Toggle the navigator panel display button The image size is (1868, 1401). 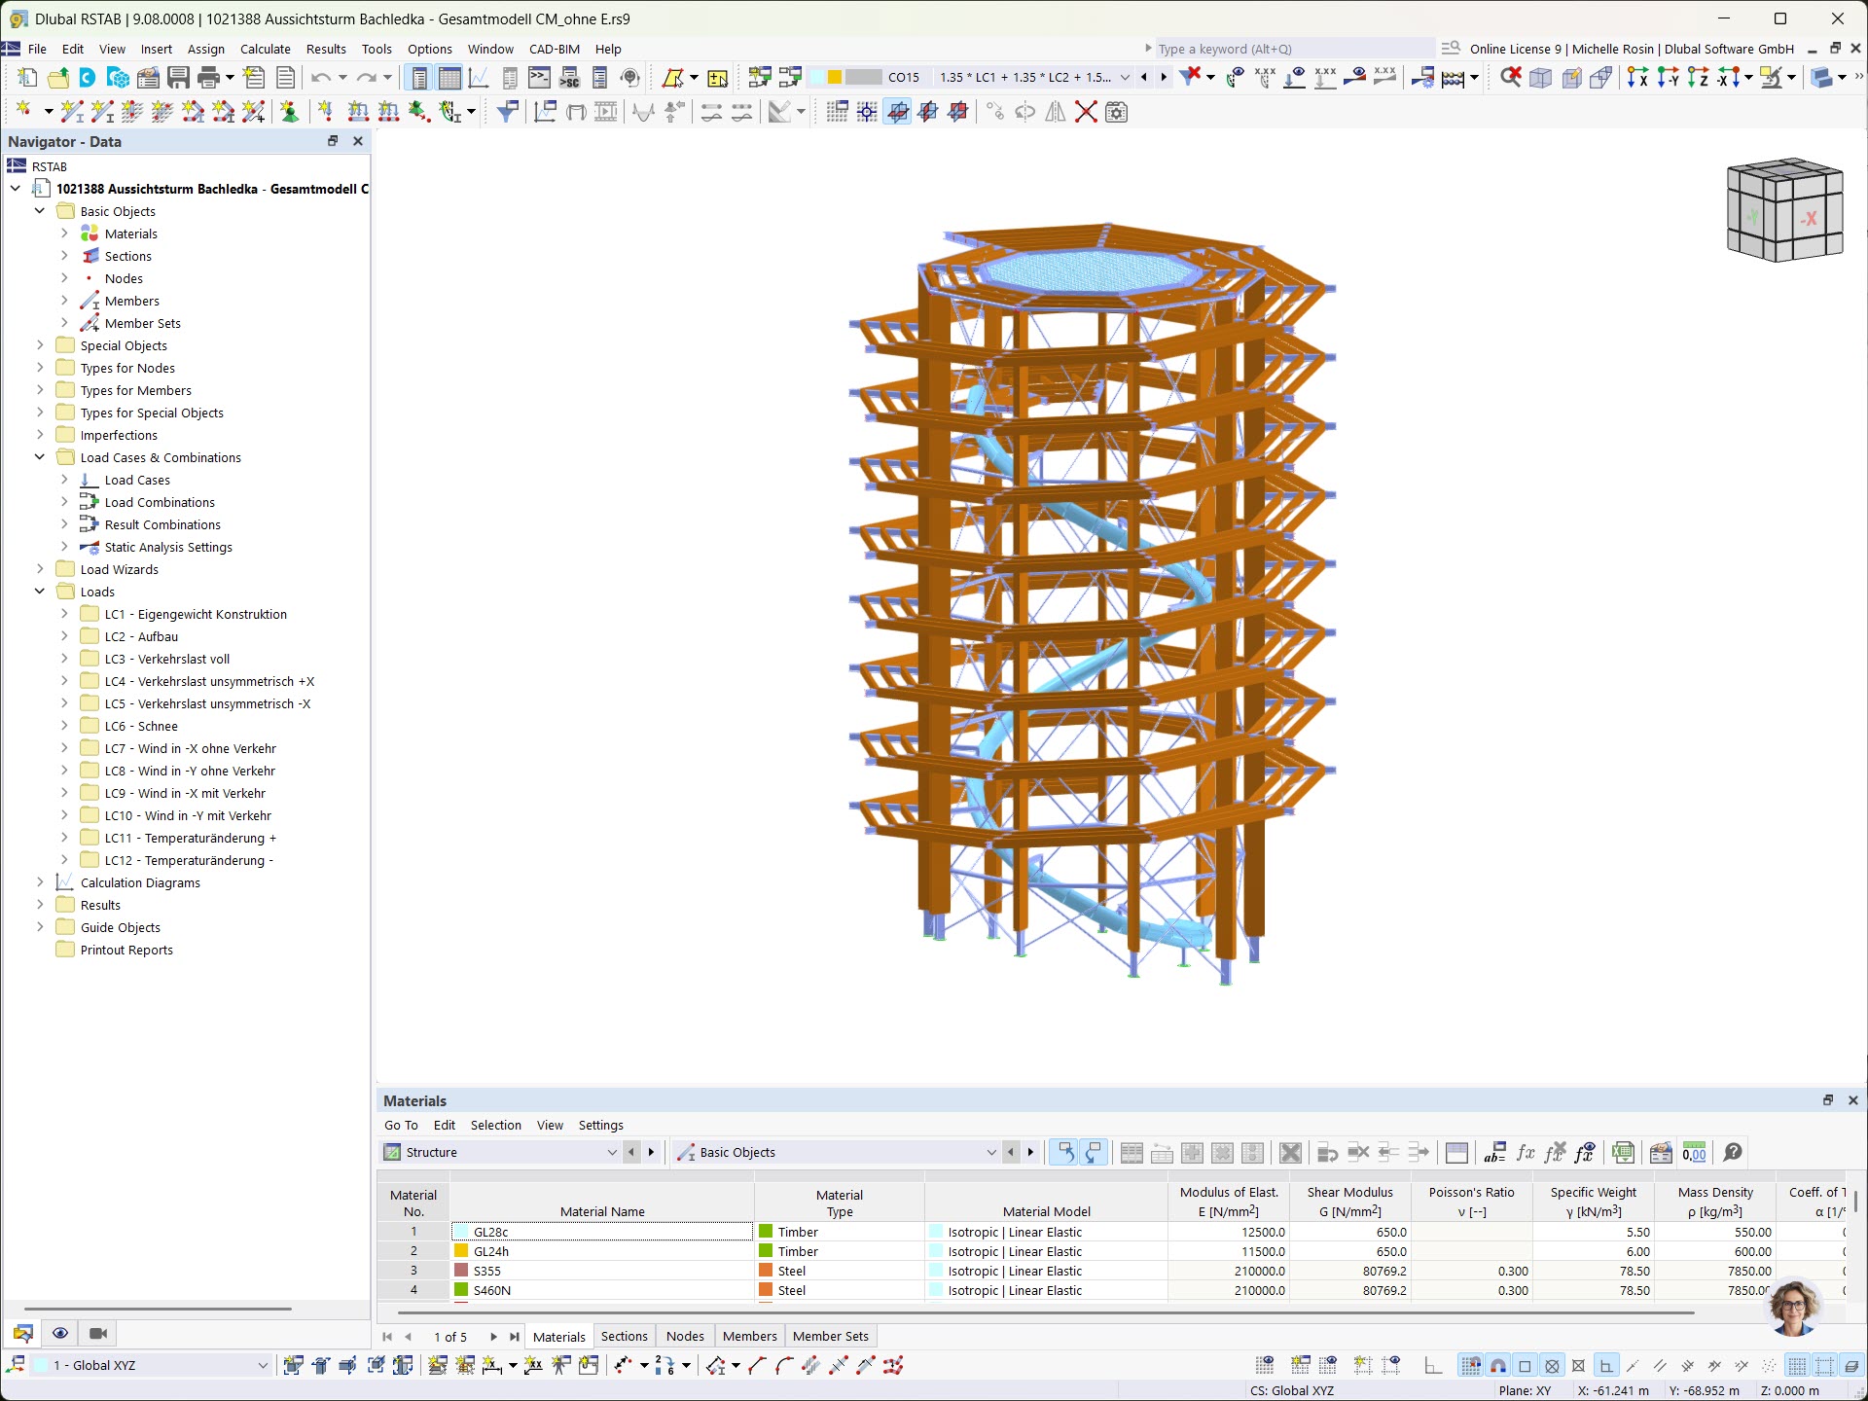[x=419, y=78]
